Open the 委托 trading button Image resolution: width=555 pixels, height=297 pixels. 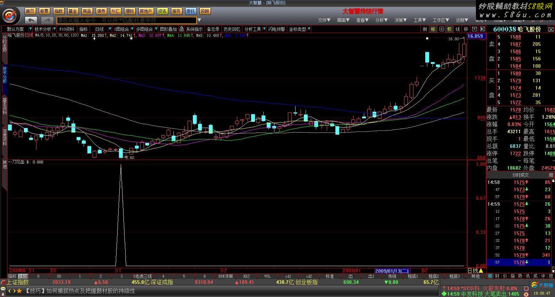(190, 11)
